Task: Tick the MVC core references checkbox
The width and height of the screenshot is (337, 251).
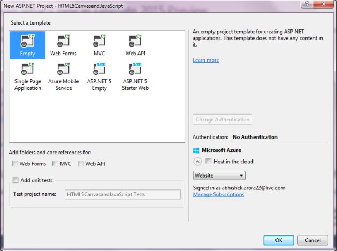Action: (x=55, y=164)
